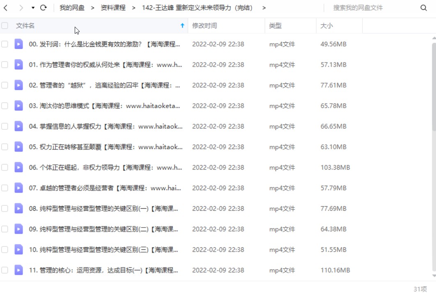Check the box for file 05. 权力正在转移
This screenshot has height=297, width=436.
(x=5, y=147)
